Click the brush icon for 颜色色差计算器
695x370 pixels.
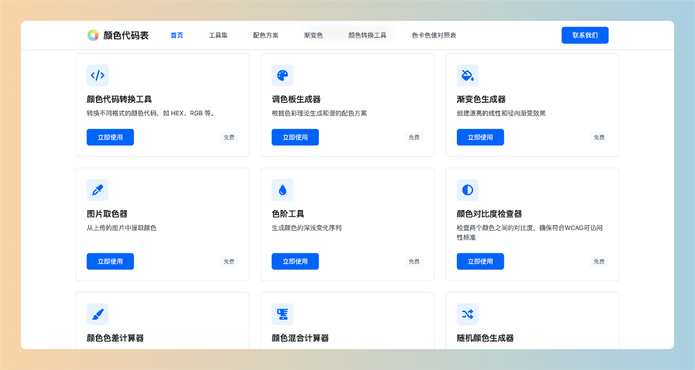[x=97, y=314]
